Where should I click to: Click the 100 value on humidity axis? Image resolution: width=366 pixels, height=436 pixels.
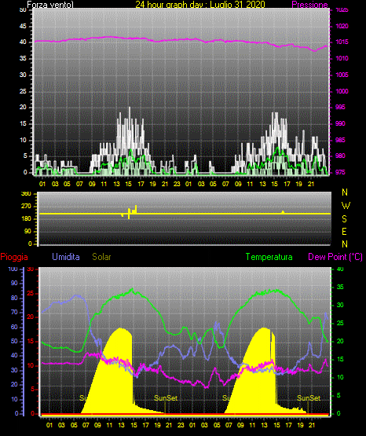[x=13, y=269]
